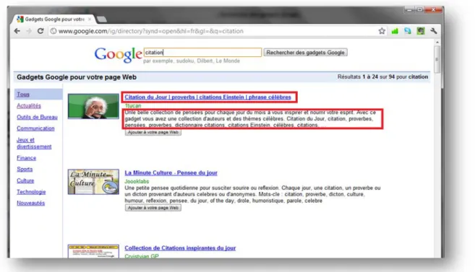Click the globe icon in address bar
Image resolution: width=475 pixels, height=272 pixels.
tap(54, 31)
